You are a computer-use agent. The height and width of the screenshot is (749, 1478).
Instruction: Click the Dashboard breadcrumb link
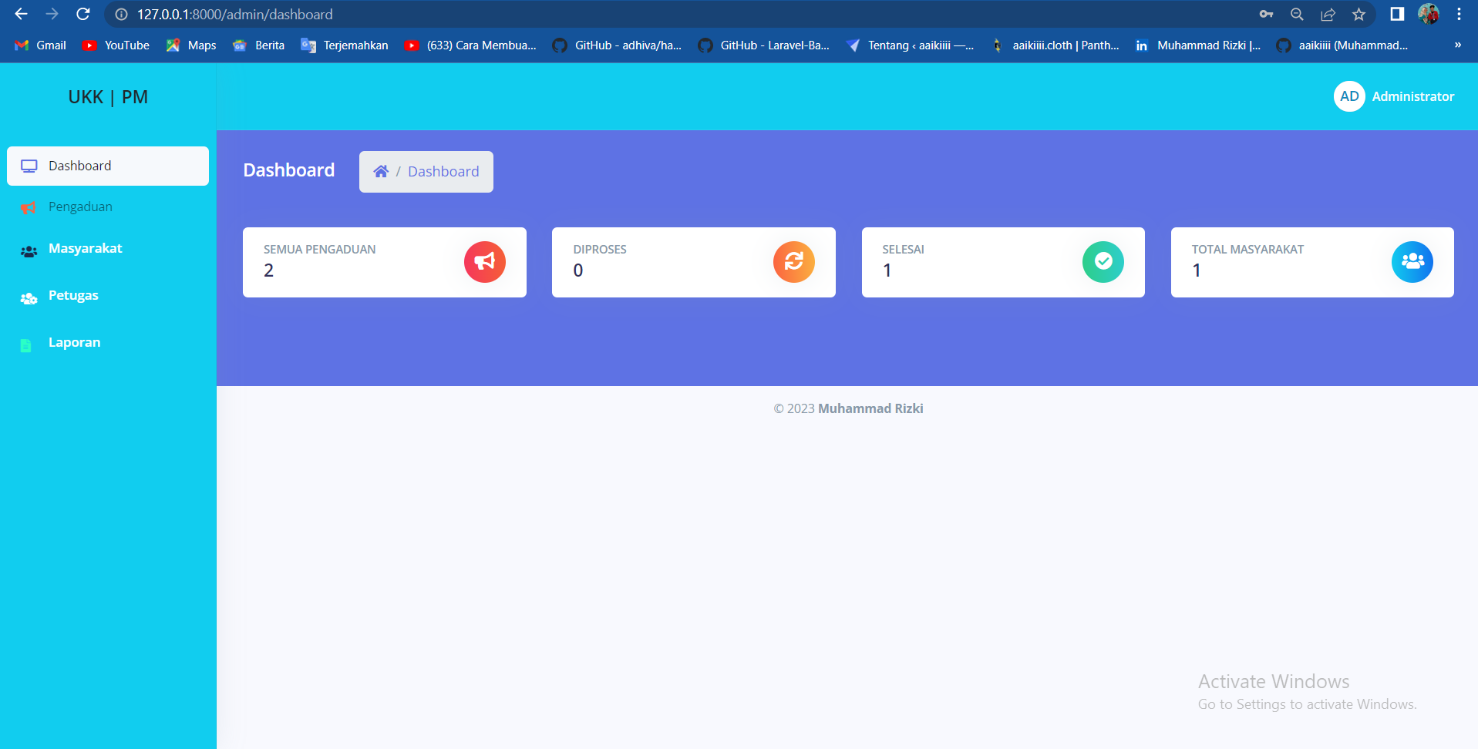(x=443, y=171)
